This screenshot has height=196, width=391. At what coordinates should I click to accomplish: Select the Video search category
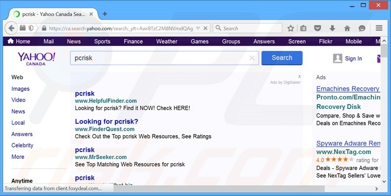18,100
